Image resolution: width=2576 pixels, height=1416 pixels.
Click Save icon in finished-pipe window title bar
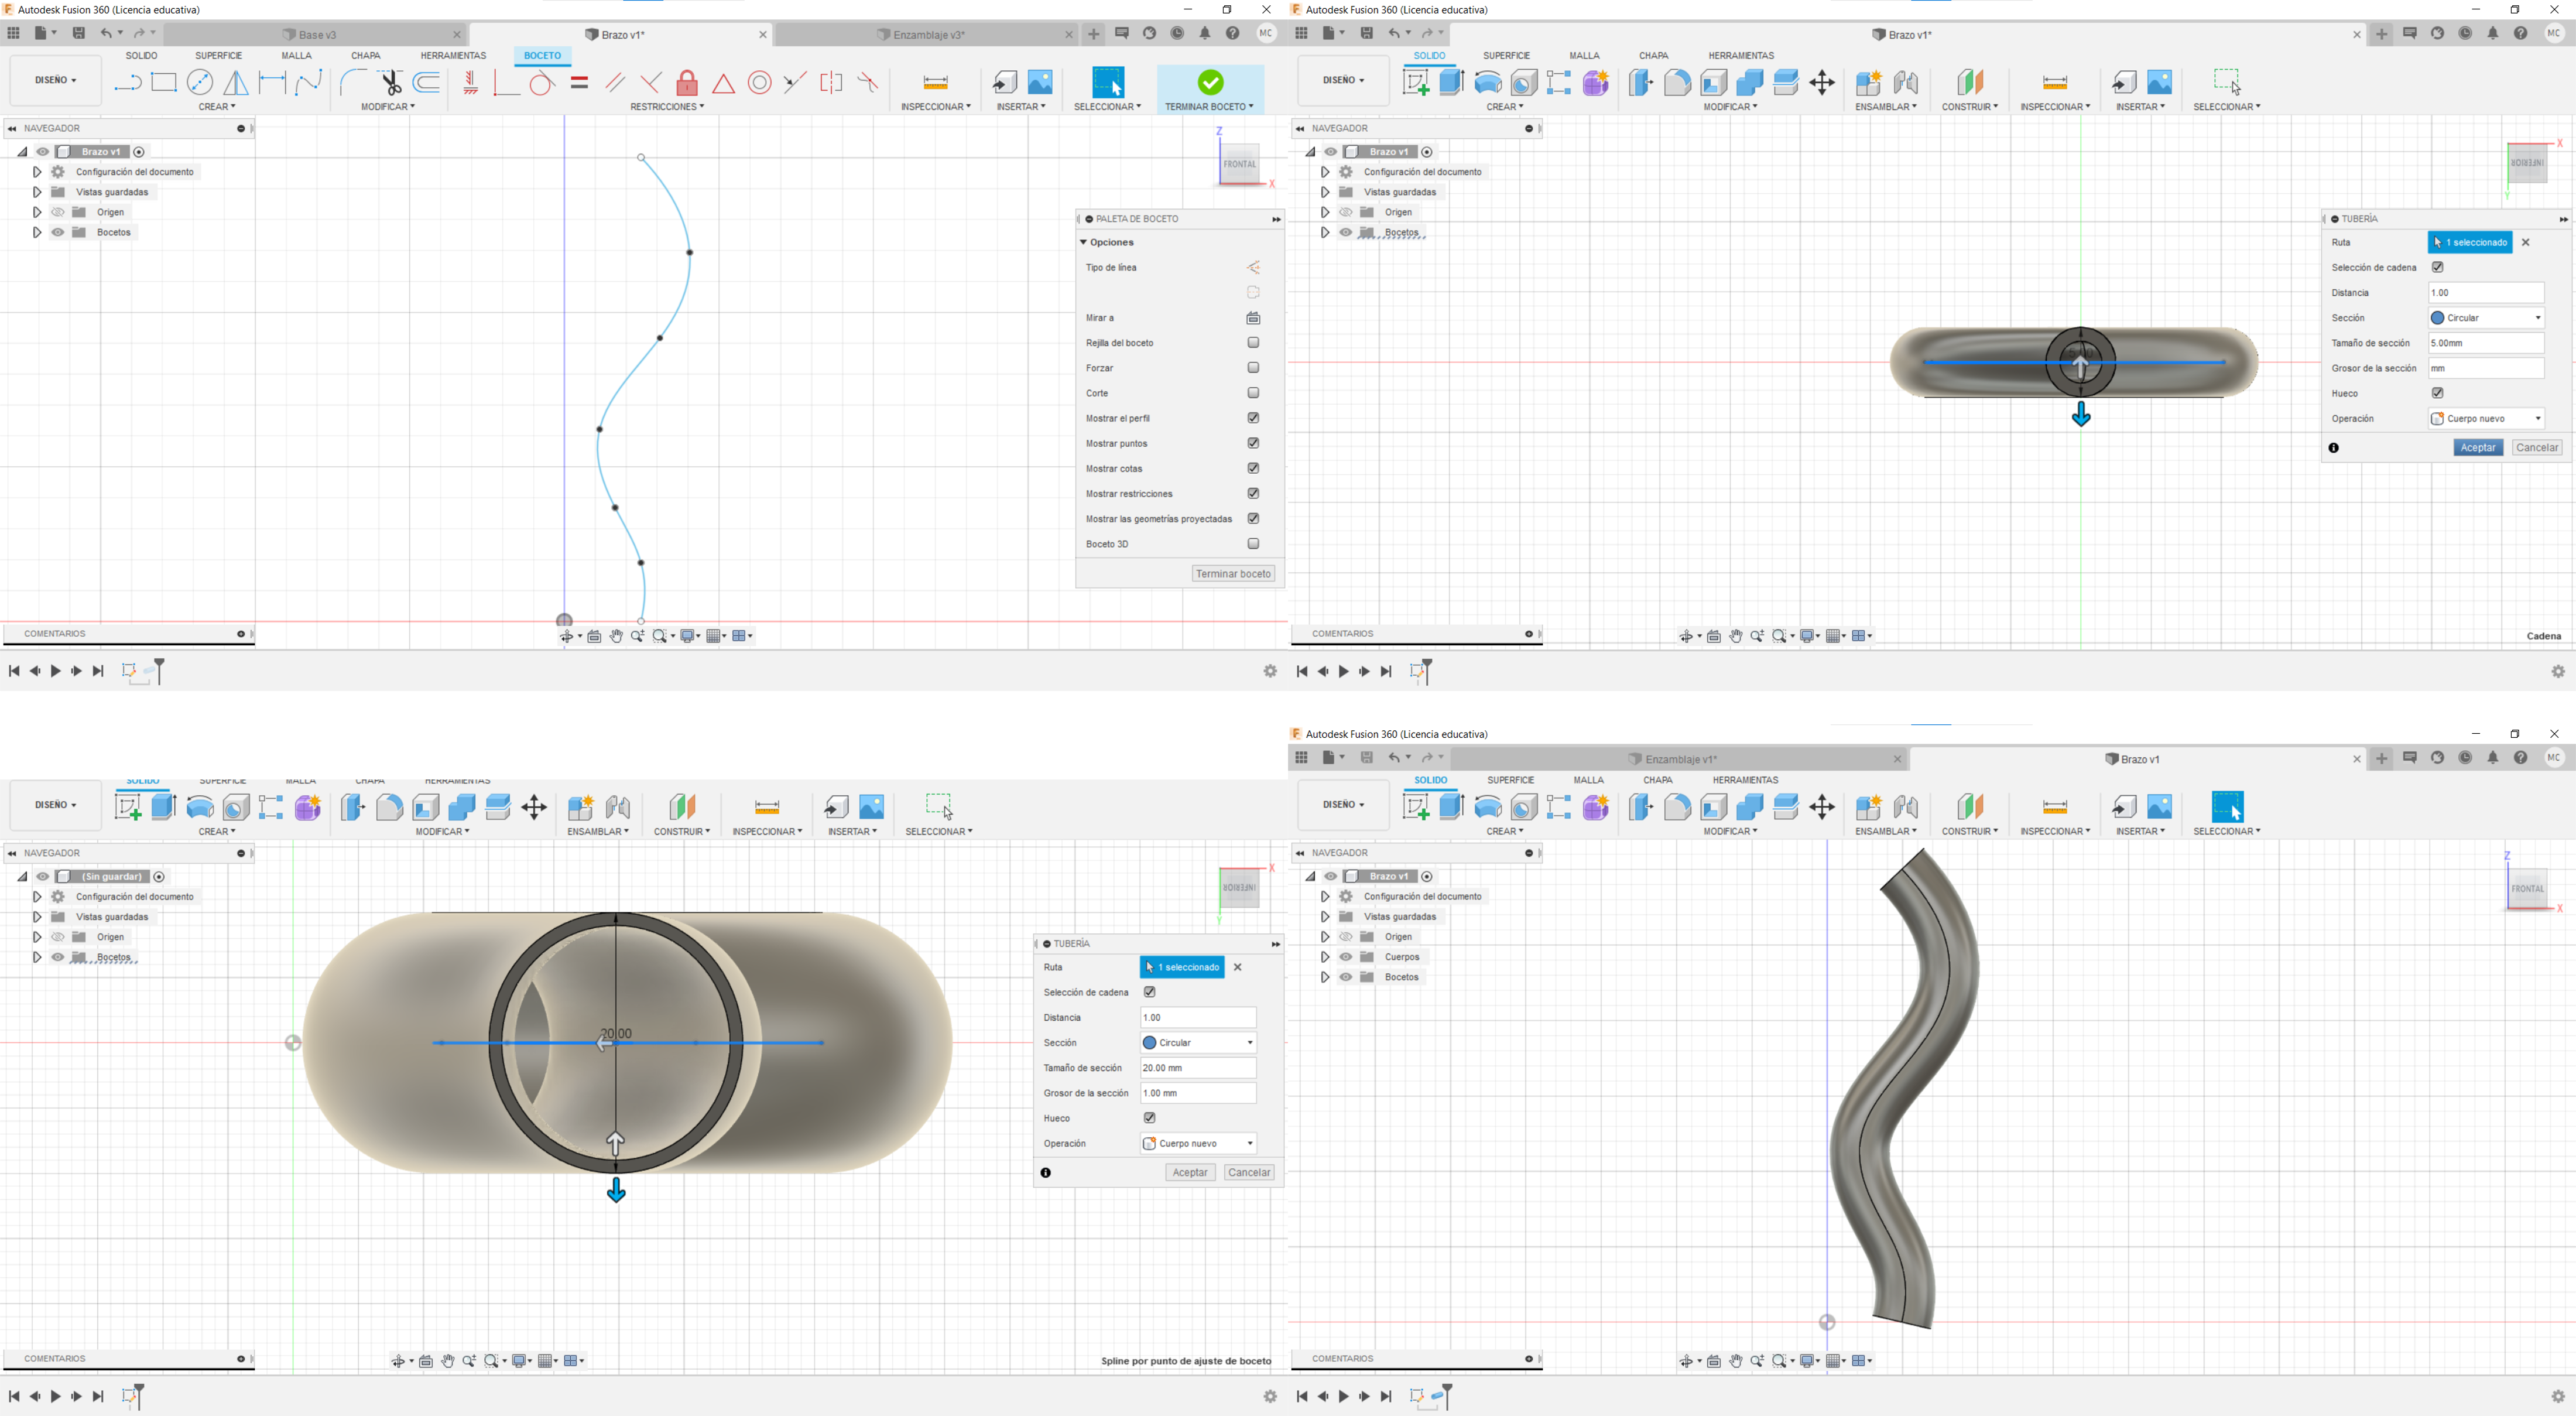click(x=1367, y=758)
